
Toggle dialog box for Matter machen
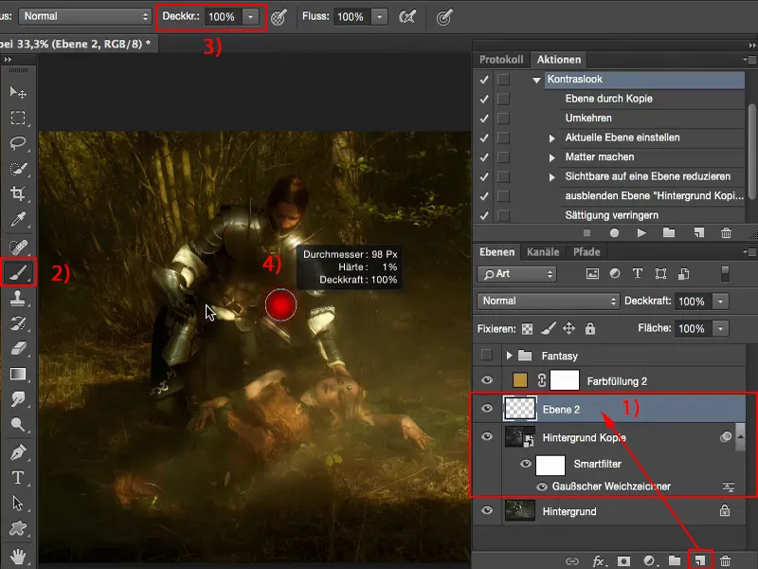[x=503, y=157]
